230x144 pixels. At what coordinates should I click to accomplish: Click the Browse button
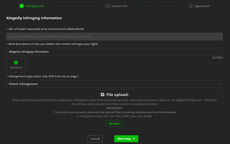tap(114, 123)
